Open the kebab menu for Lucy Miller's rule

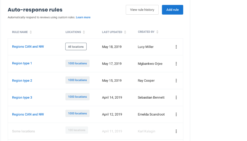pyautogui.click(x=176, y=47)
